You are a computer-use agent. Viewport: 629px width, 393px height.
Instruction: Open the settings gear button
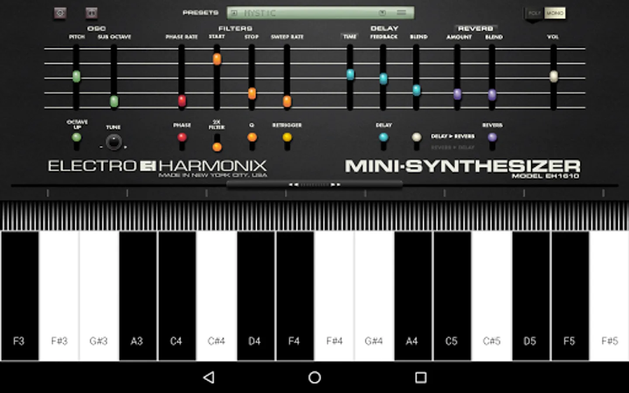(60, 13)
